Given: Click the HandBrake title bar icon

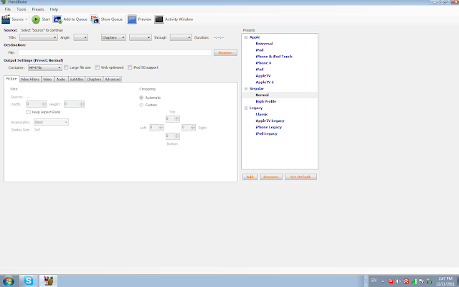Looking at the screenshot, I should [x=3, y=1].
